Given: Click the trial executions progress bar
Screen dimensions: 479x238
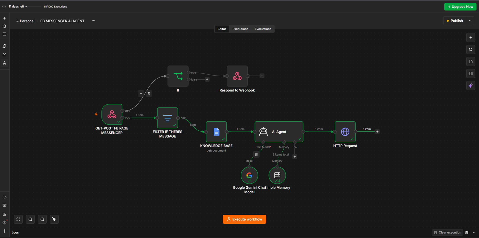Looking at the screenshot, I should (x=33, y=7).
